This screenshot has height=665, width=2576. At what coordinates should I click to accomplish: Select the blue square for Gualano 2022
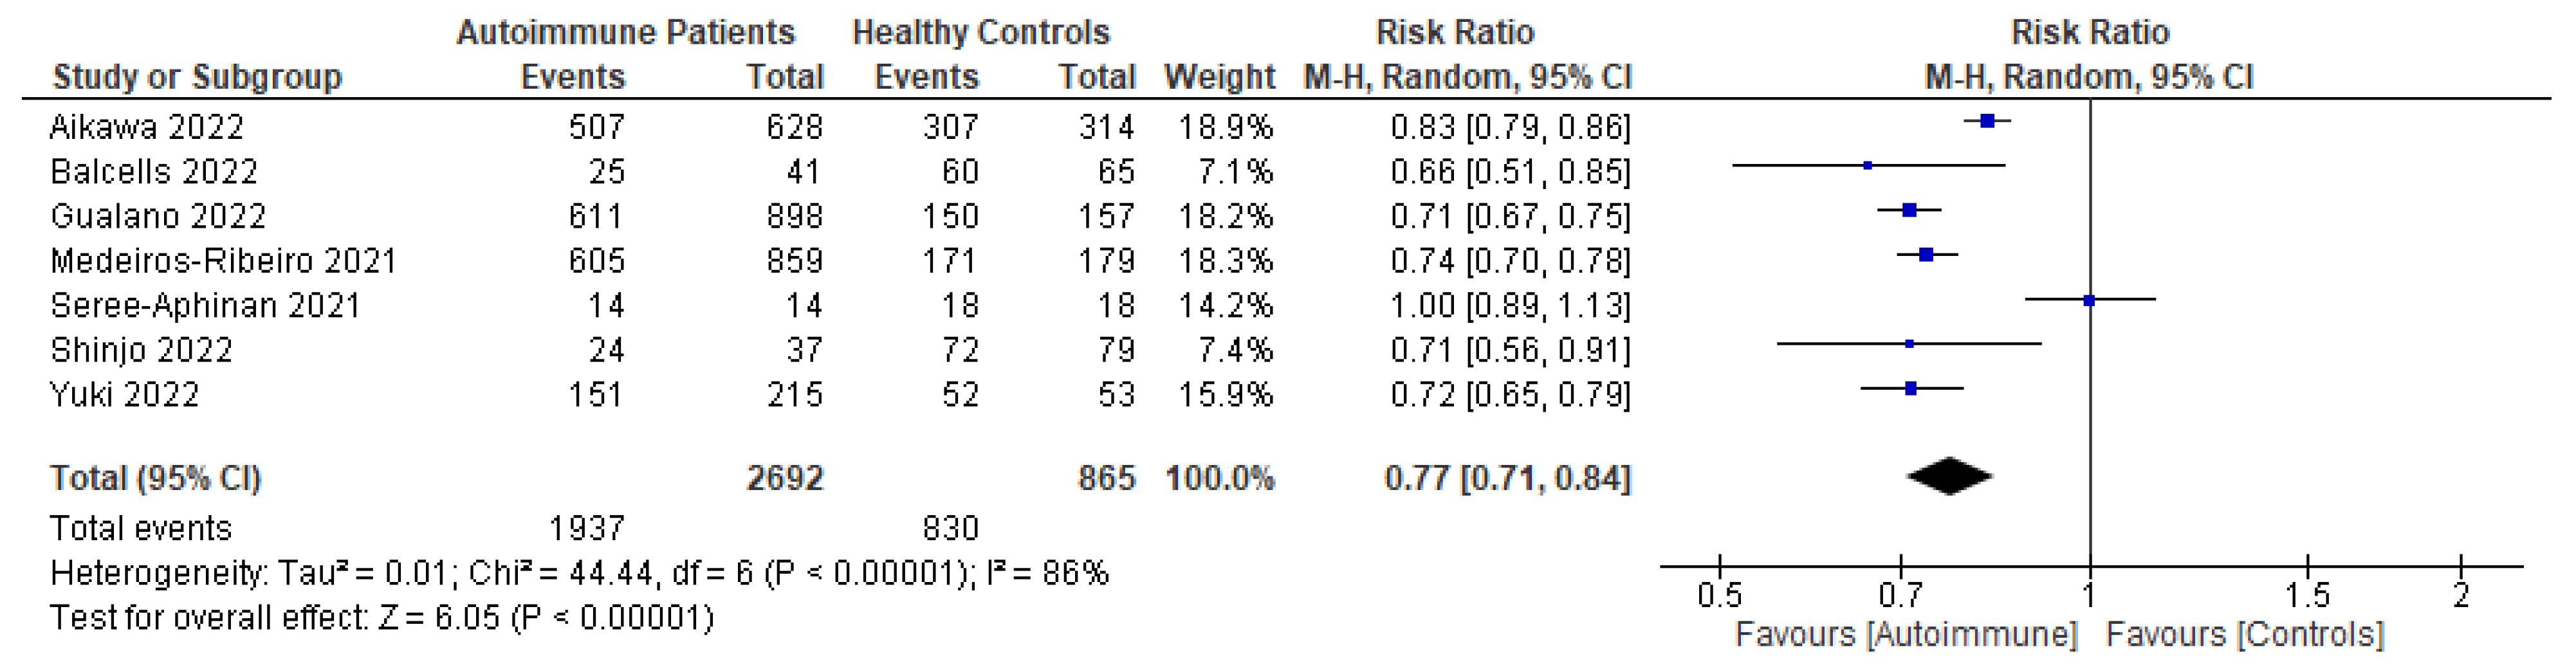(x=1909, y=210)
